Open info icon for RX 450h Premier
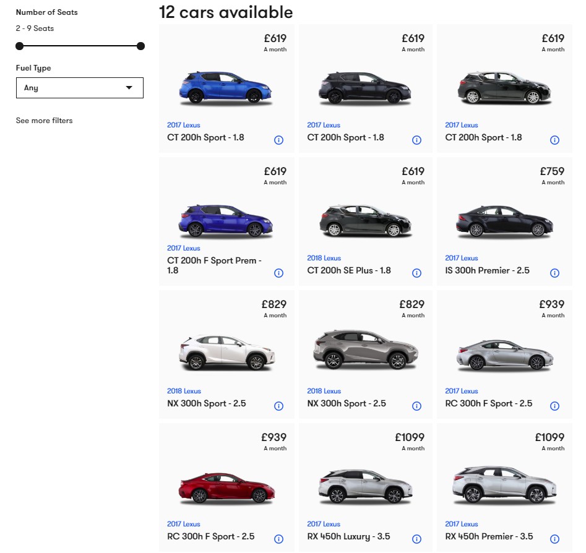Viewport: 586px width, 553px height. 554,539
